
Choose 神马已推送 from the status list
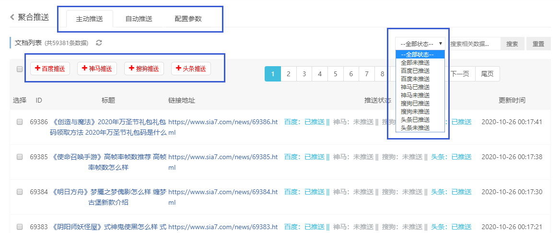pos(420,87)
